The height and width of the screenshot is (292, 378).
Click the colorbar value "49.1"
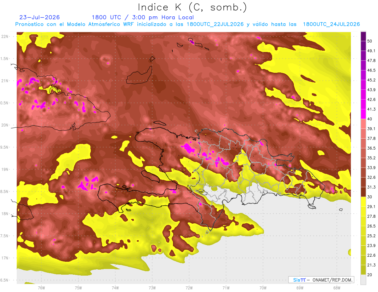click(371, 51)
